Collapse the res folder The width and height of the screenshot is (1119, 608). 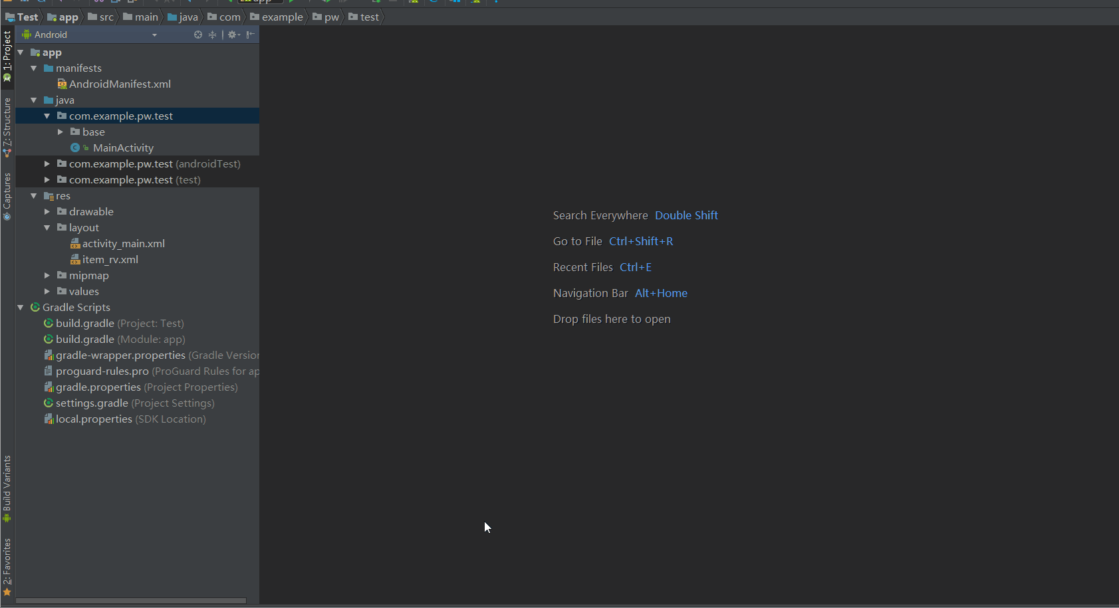pyautogui.click(x=34, y=196)
